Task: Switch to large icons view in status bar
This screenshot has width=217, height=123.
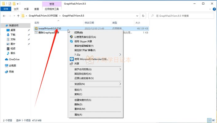Action: click(214, 120)
